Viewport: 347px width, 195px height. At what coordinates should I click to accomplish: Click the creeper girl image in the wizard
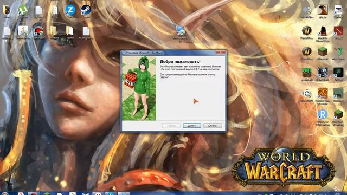pos(139,88)
